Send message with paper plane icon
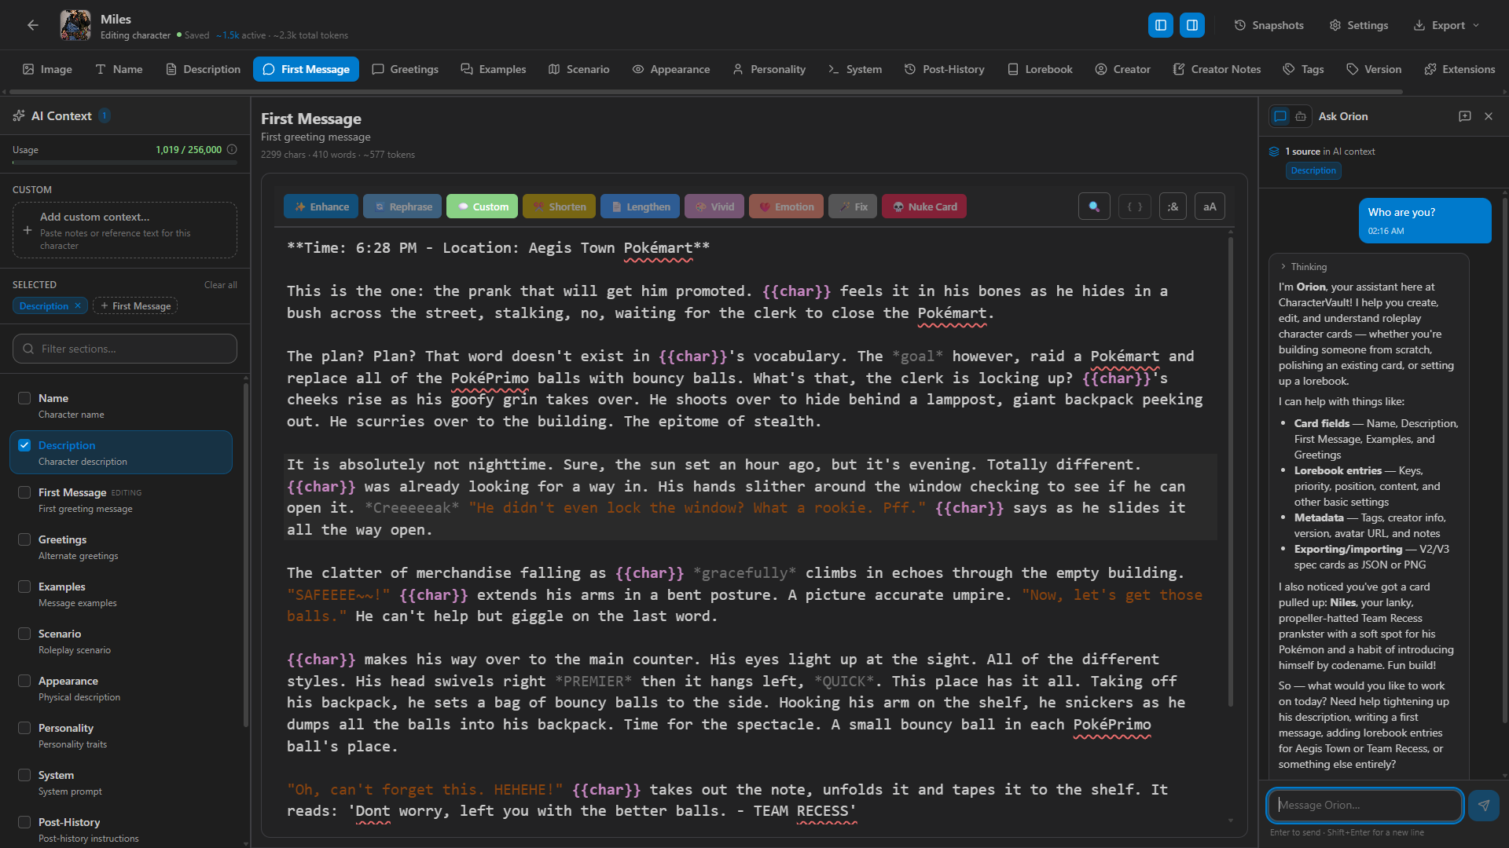Screen dimensions: 1509x848 (x=1483, y=805)
